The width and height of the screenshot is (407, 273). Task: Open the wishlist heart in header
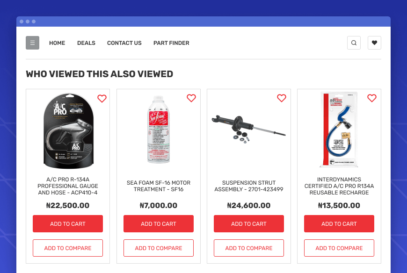(x=374, y=43)
